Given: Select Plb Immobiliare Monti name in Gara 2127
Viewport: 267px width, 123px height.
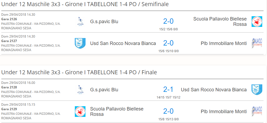Looking at the screenshot, I should [224, 43].
